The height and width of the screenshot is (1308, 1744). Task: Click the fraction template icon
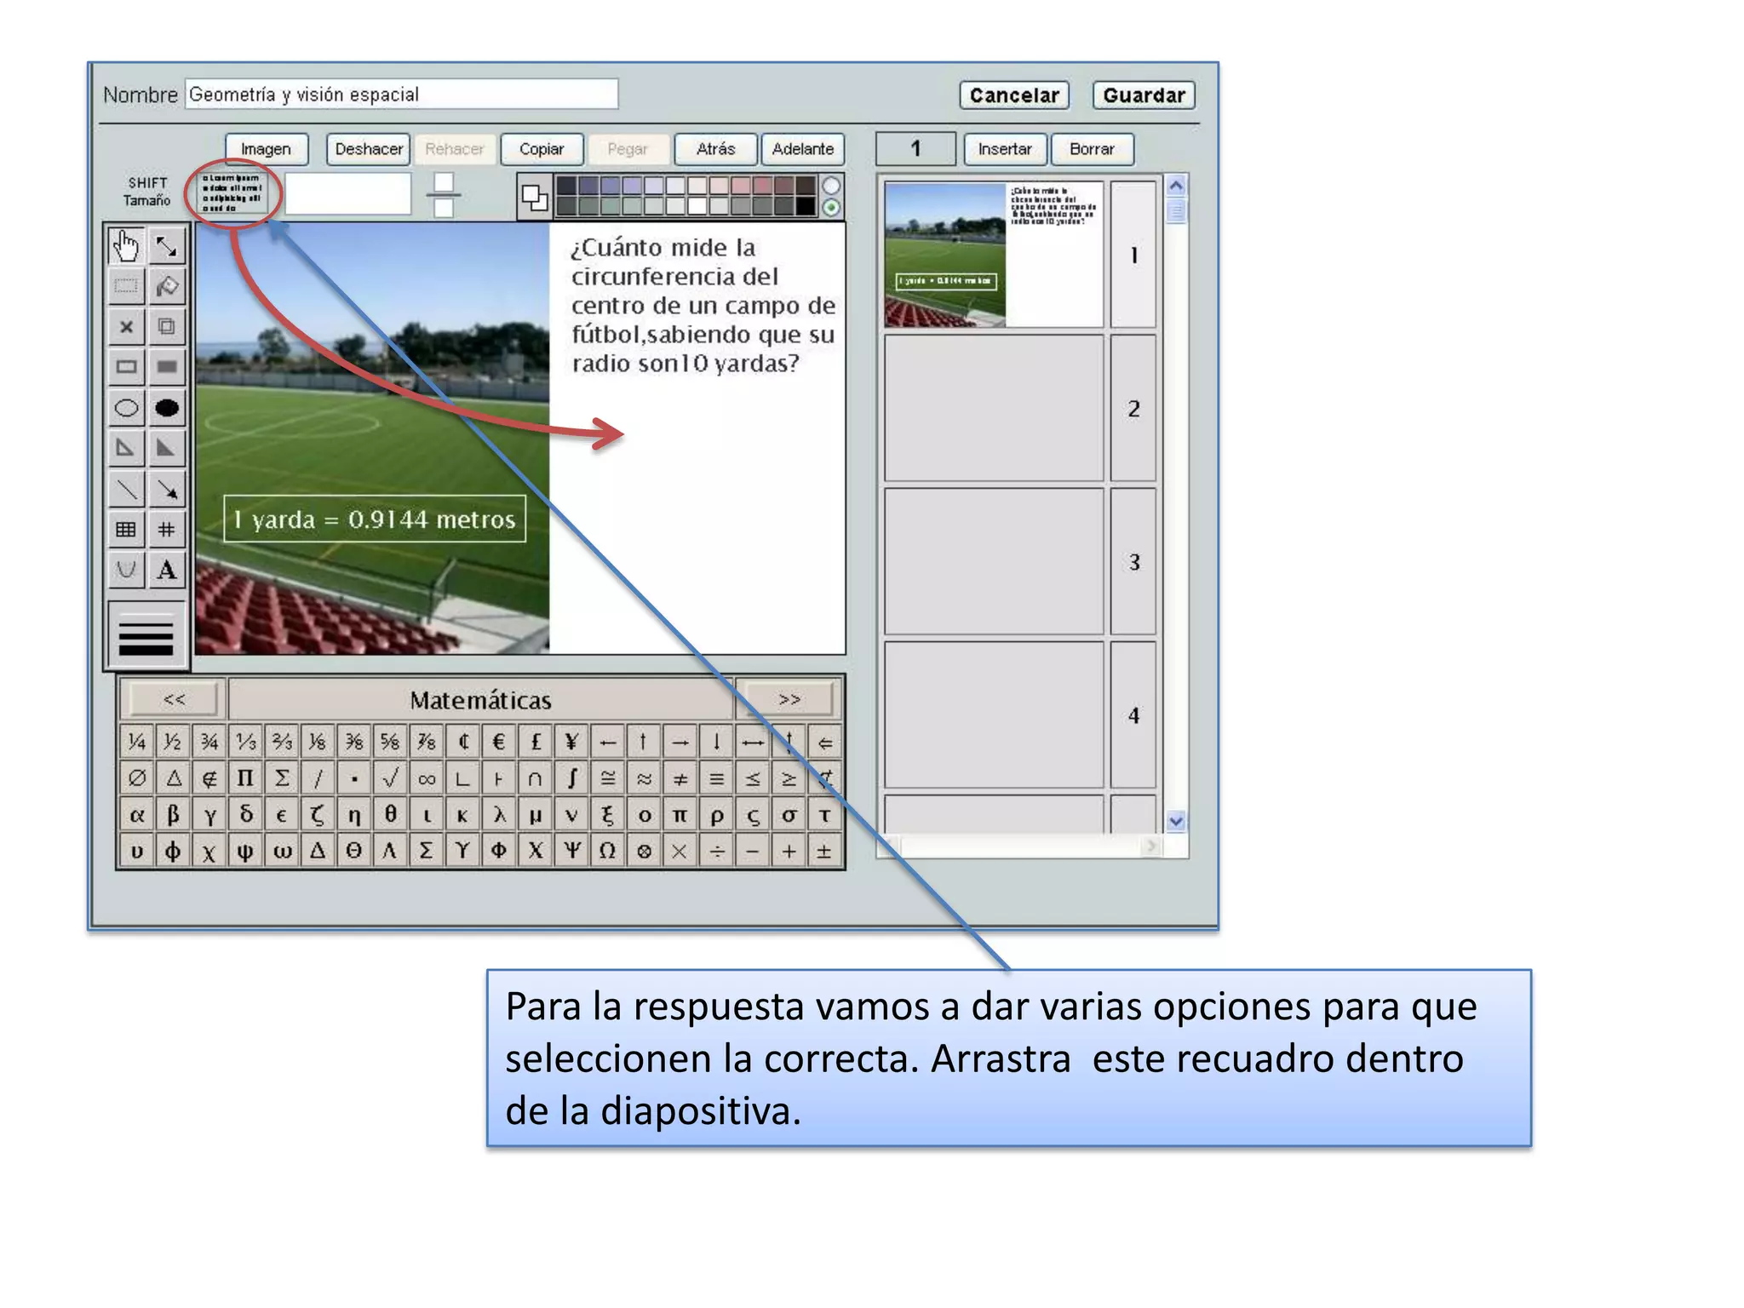pyautogui.click(x=444, y=195)
